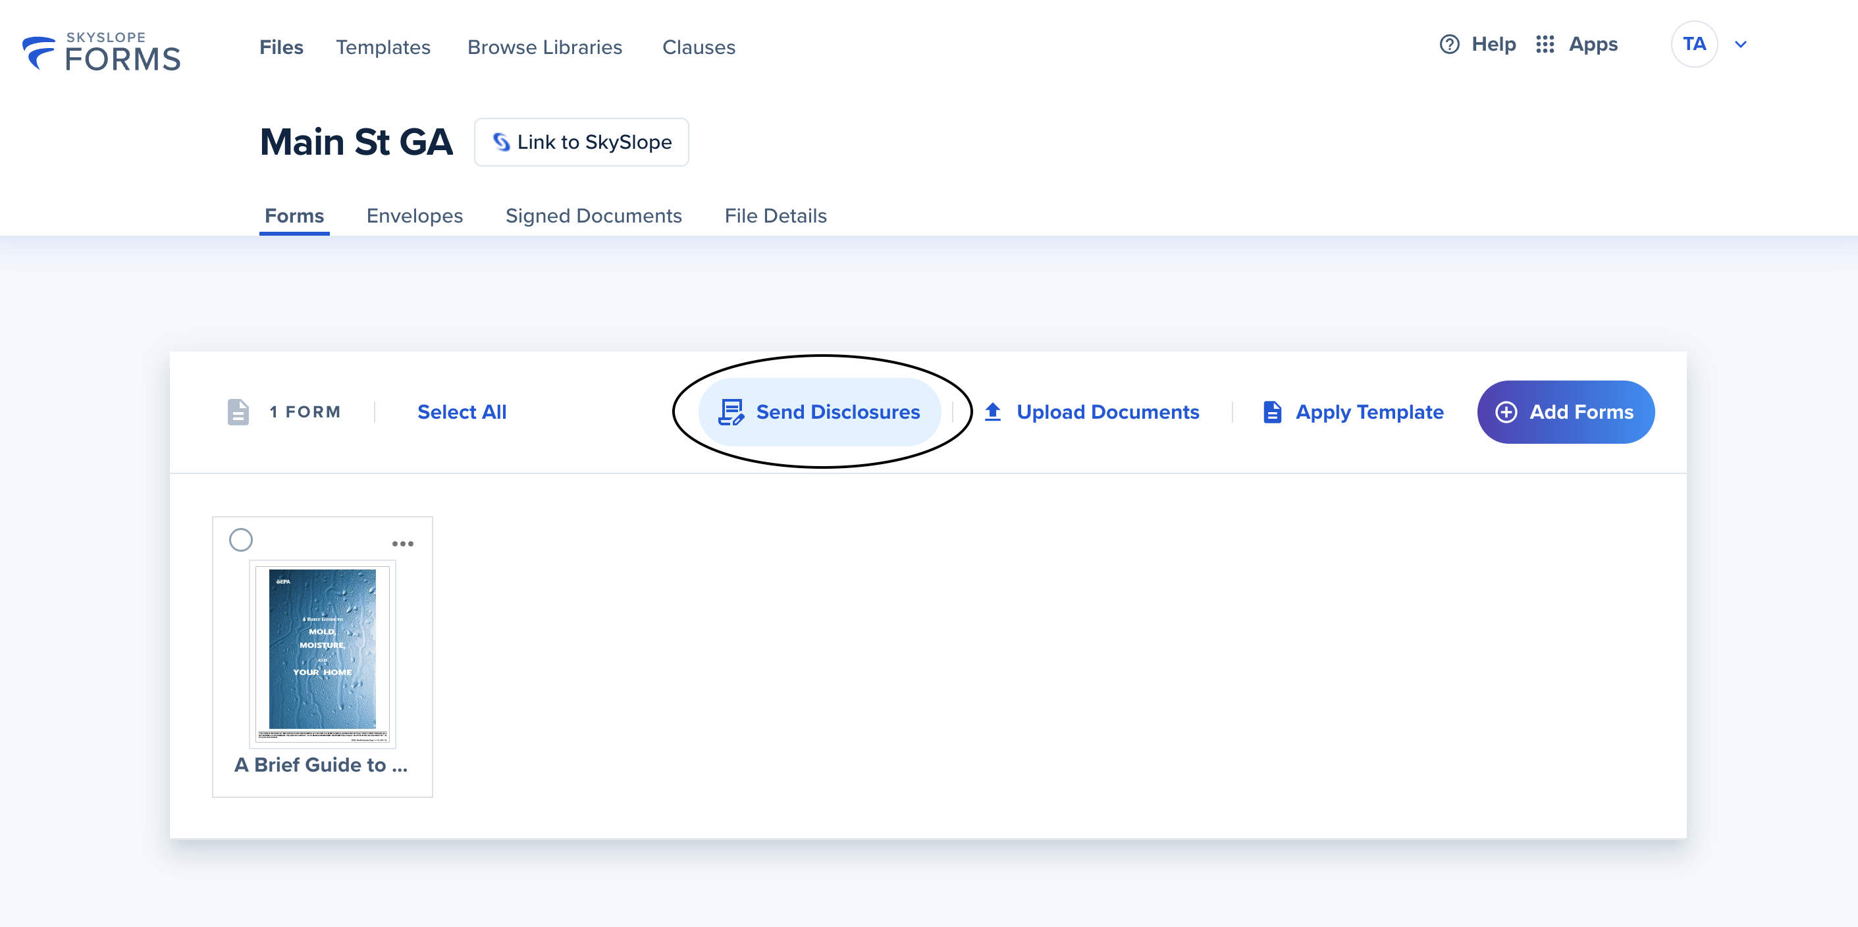
Task: Click the Select All link
Action: (462, 412)
